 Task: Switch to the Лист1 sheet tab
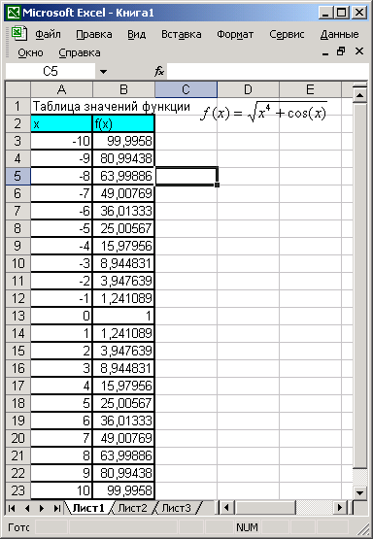[88, 508]
